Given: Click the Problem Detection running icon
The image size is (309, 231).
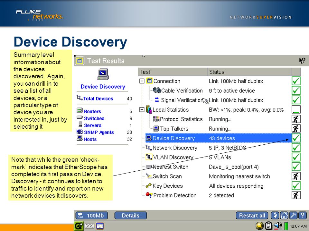Looking at the screenshot, I should [x=296, y=195].
